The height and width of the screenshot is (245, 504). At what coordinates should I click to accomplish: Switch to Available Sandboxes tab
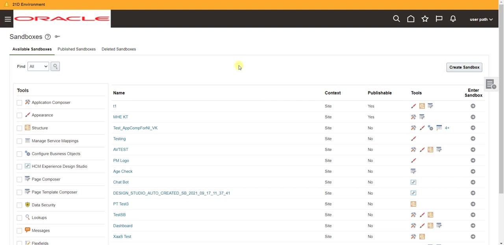(x=32, y=49)
